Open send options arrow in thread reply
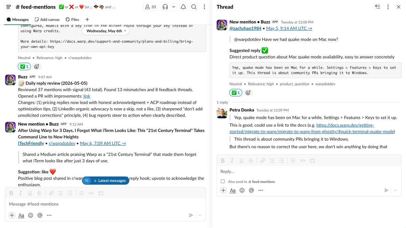 tap(395, 190)
